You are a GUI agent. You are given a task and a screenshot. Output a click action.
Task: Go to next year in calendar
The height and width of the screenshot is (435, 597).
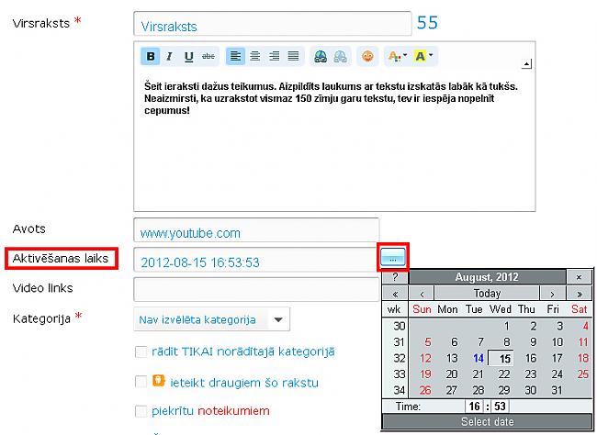point(580,294)
